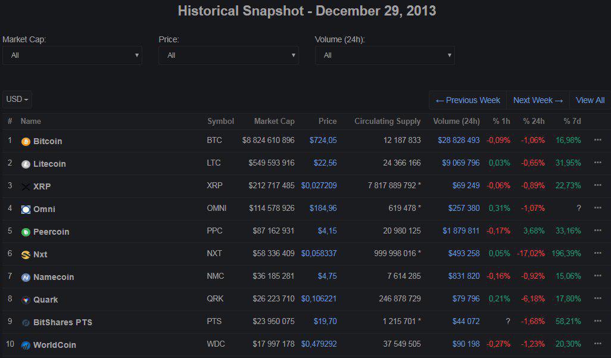
Task: Click the Nxt logo icon
Action: pos(26,255)
